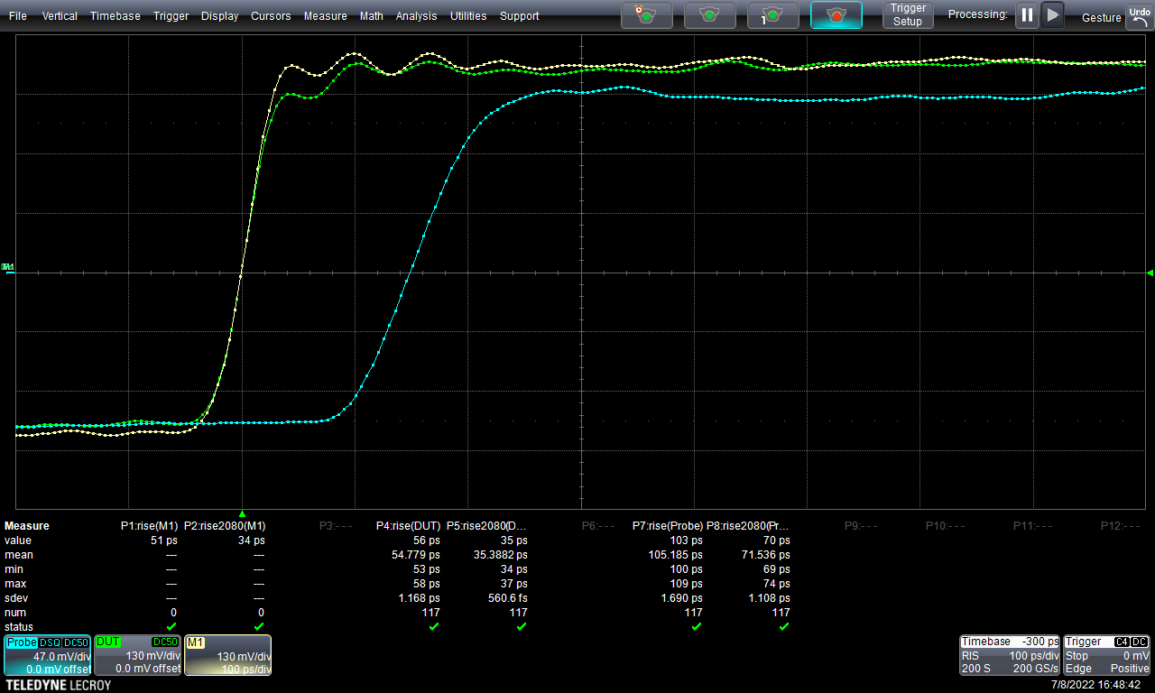Open the Analysis menu

[x=416, y=16]
